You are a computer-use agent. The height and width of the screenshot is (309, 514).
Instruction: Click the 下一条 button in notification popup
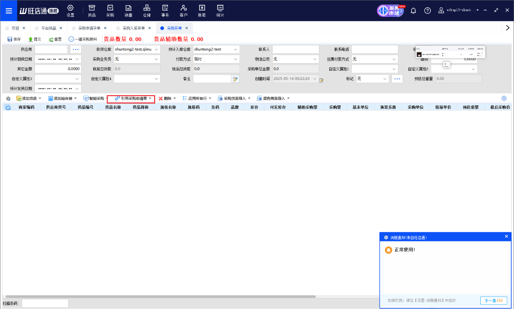pyautogui.click(x=494, y=301)
